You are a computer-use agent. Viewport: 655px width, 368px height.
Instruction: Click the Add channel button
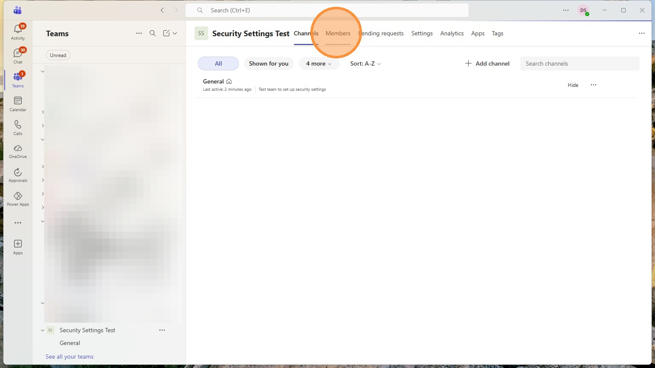coord(487,63)
